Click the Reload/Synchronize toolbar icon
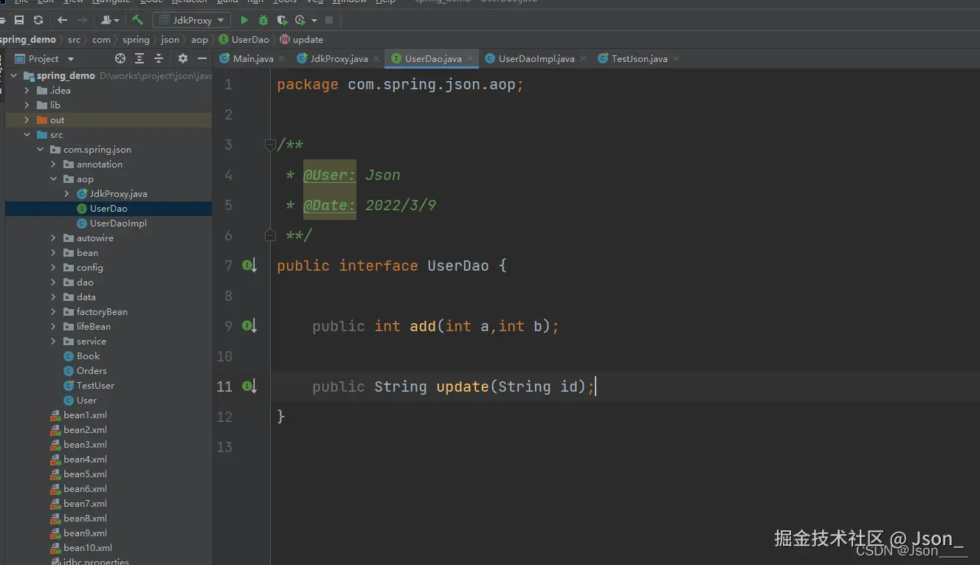Screen dimensions: 980x565 [x=38, y=21]
